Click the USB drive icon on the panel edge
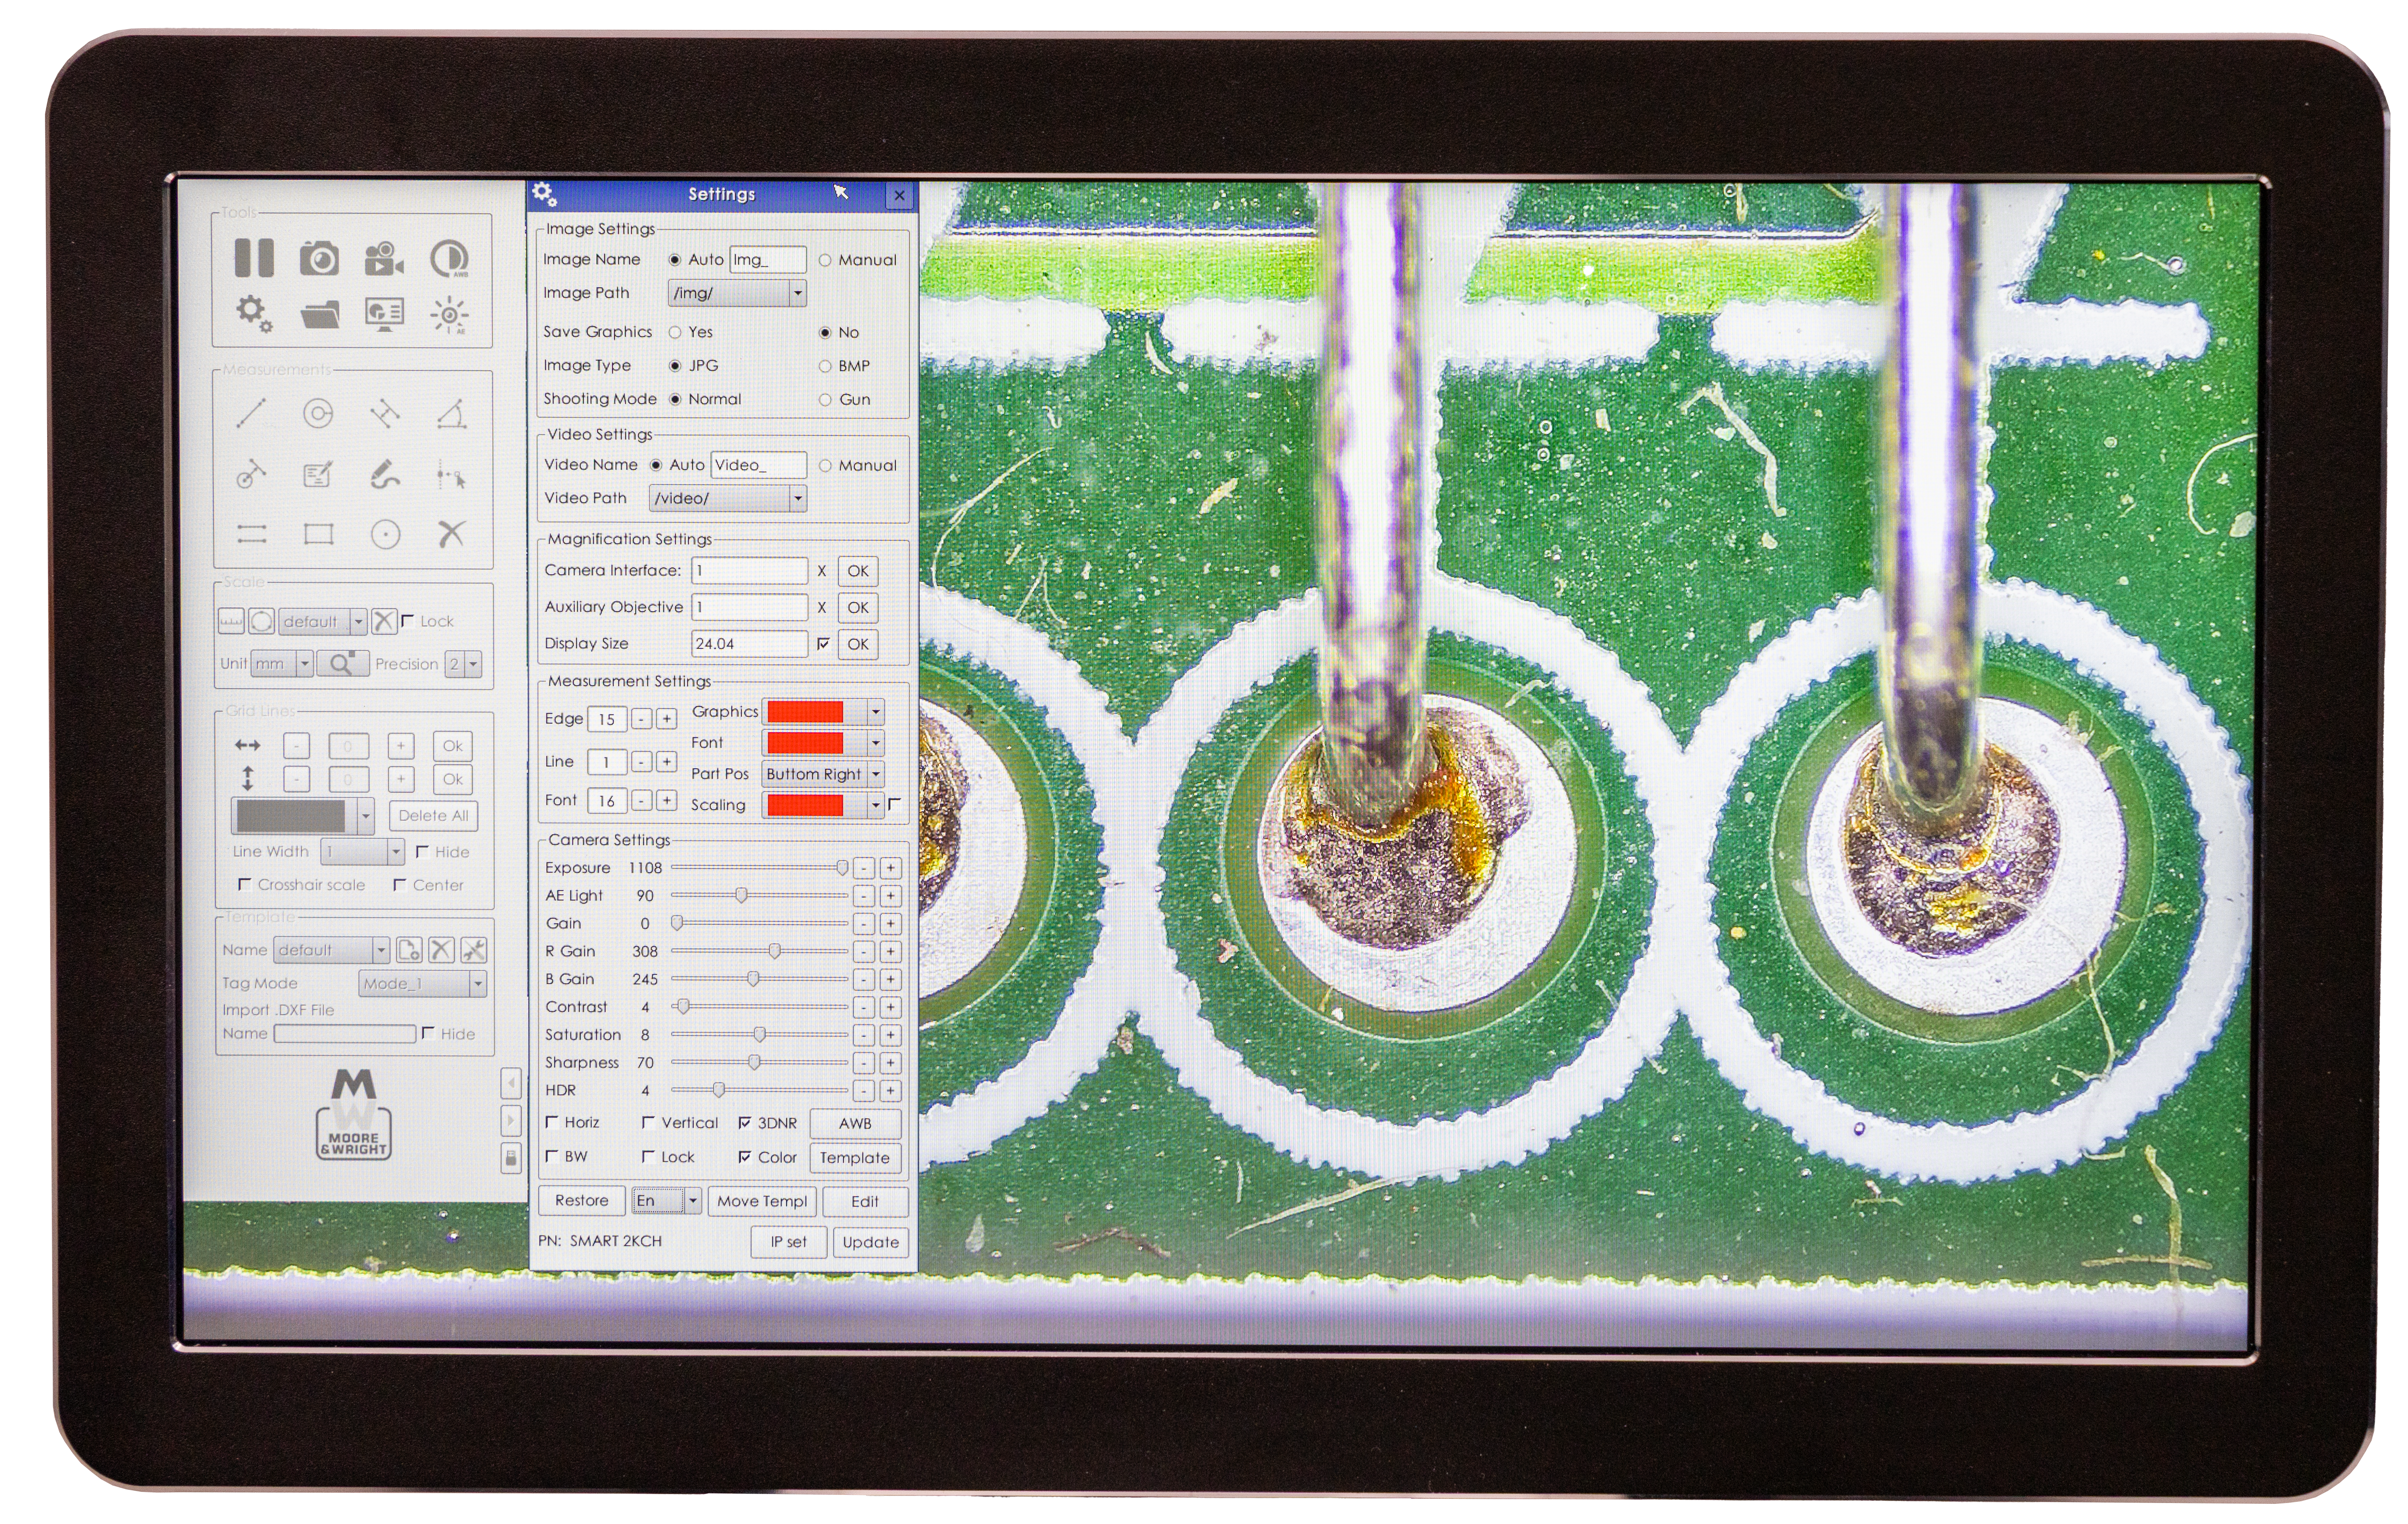This screenshot has height=1524, width=2408. (511, 1158)
